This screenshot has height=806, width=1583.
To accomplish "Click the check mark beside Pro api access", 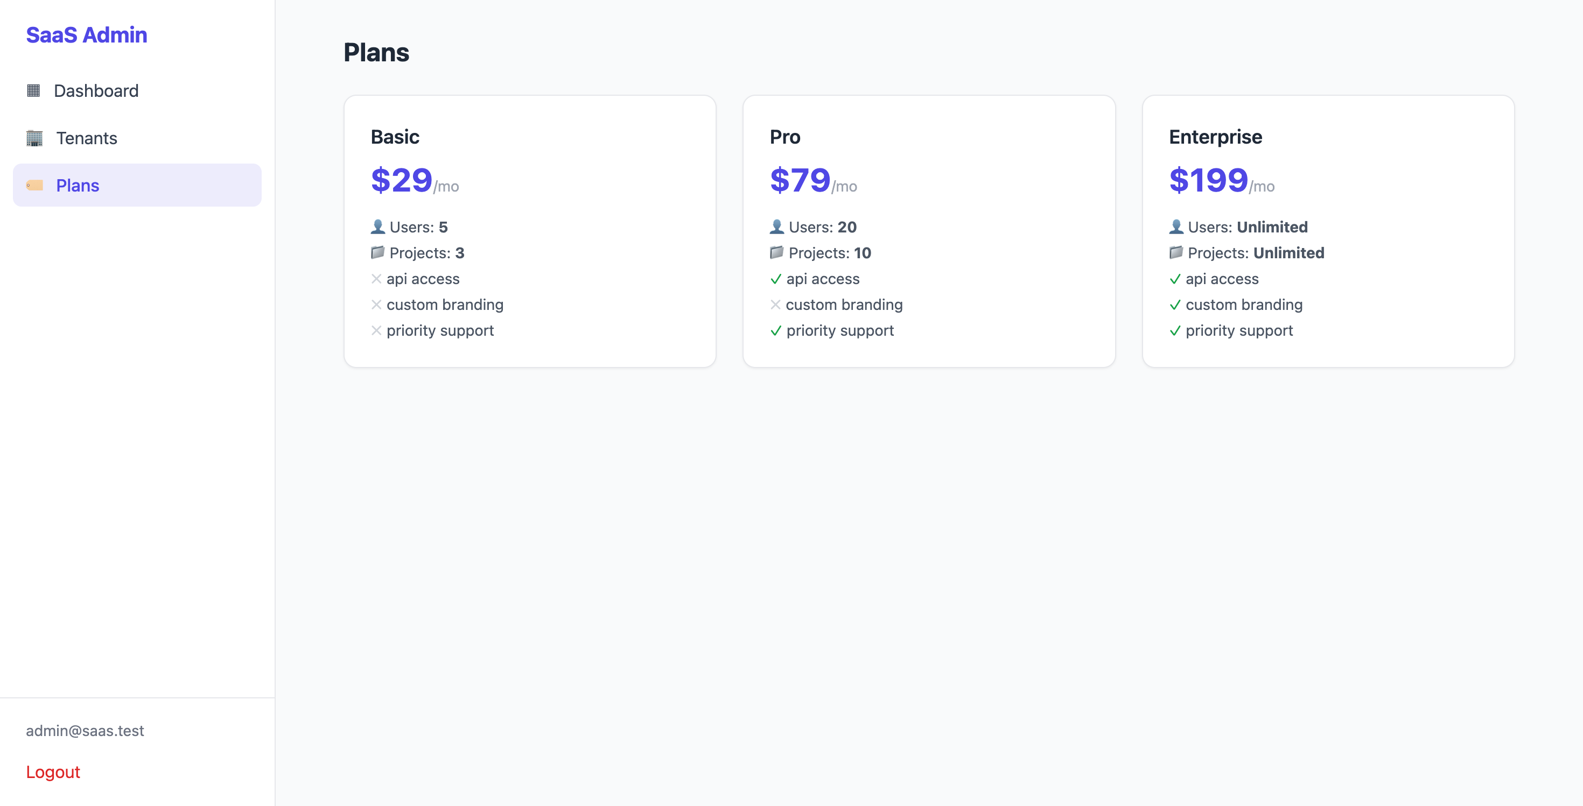I will click(776, 279).
